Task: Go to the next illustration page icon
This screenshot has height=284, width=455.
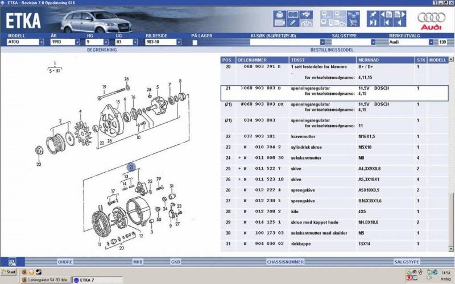Action: pyautogui.click(x=400, y=14)
